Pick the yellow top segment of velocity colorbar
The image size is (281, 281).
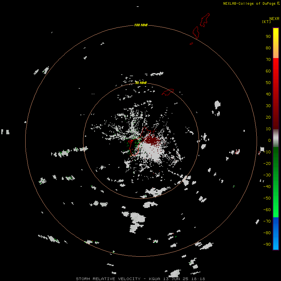[x=276, y=34]
